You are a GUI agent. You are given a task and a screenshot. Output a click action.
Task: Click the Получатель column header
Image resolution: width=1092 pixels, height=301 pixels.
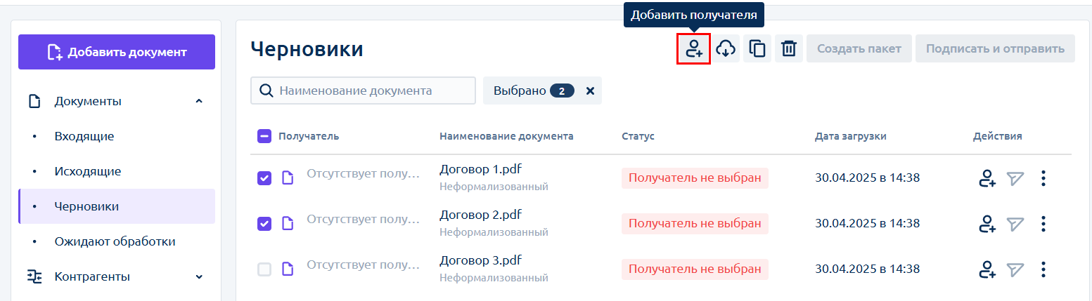click(309, 136)
